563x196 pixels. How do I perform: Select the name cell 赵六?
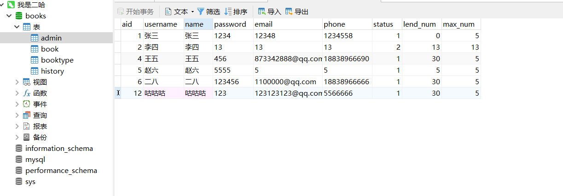tap(198, 70)
